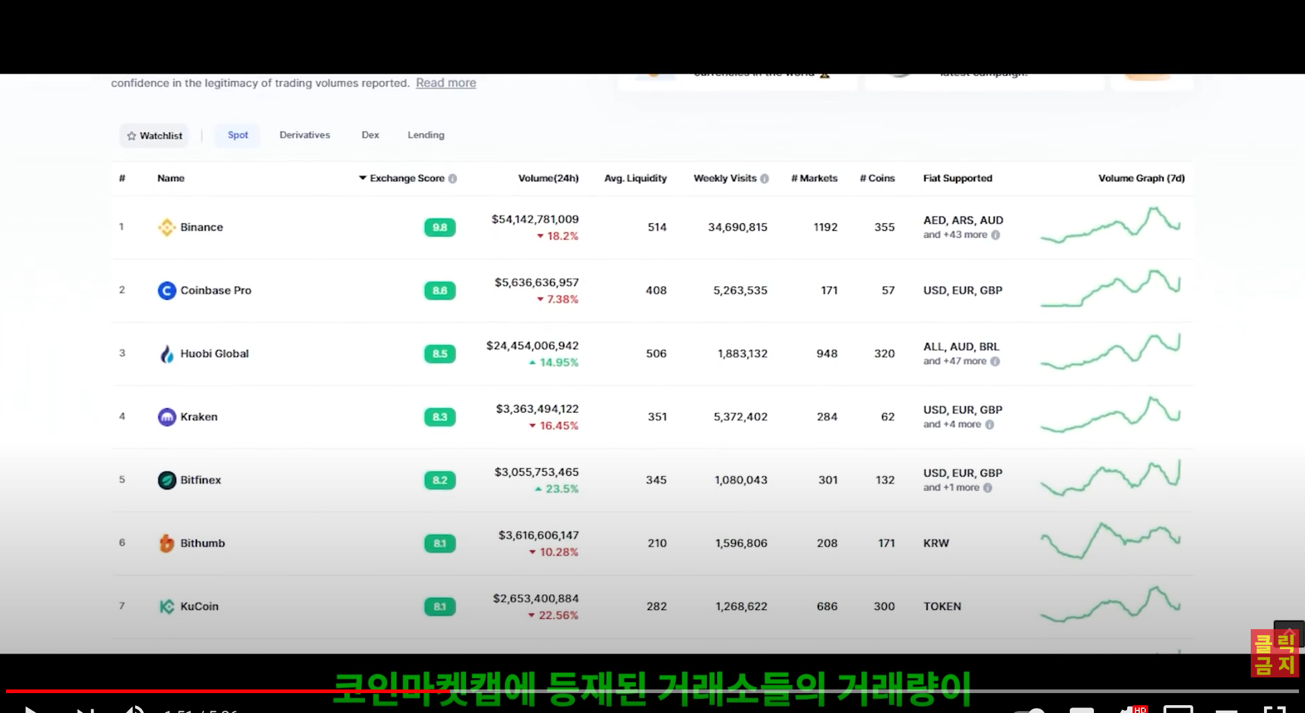Image resolution: width=1305 pixels, height=713 pixels.
Task: Click the Binance logo icon
Action: coord(166,227)
